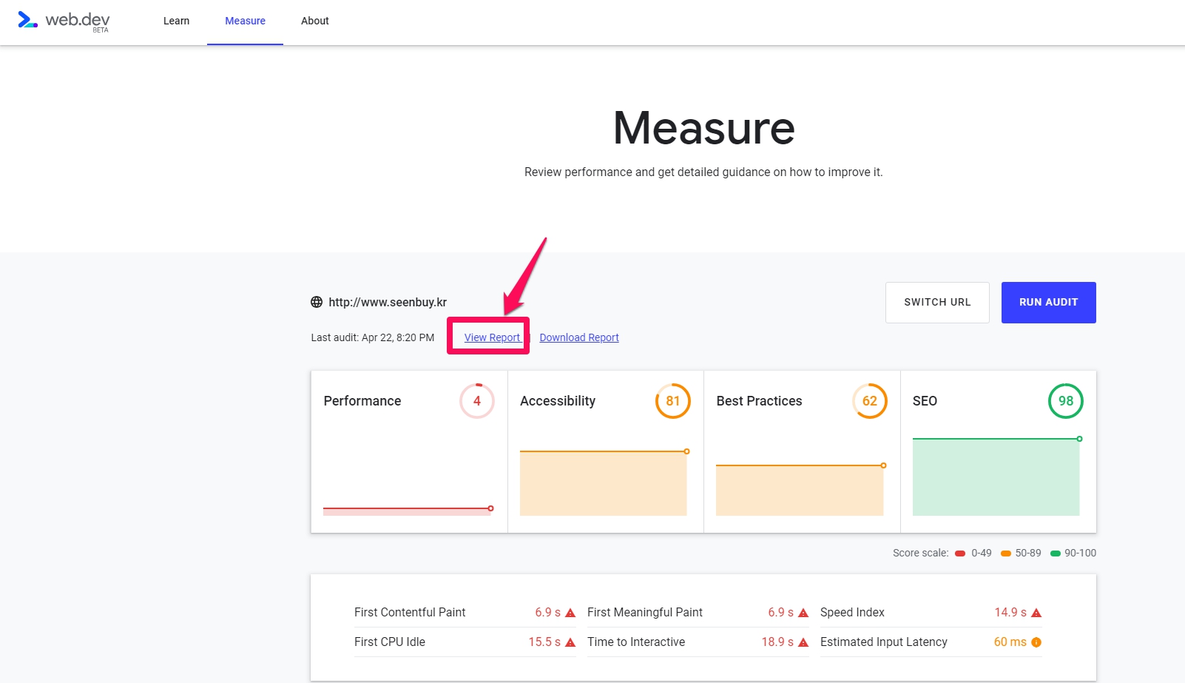This screenshot has width=1185, height=683.
Task: Click the web.dev logo icon
Action: (x=27, y=20)
